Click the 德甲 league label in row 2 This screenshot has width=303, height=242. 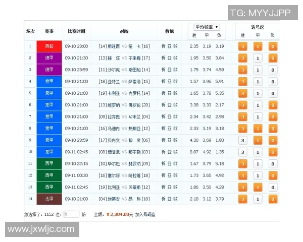49,58
